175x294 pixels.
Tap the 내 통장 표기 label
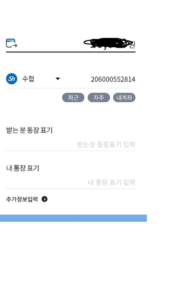tap(23, 168)
